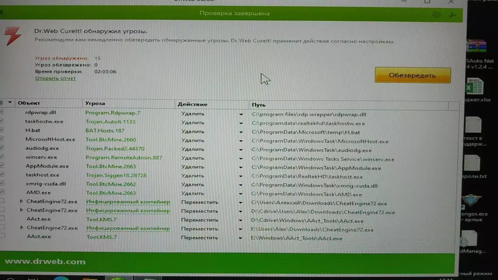Toggle checkbox for MicrosoftHost.exe row

[x=2, y=139]
